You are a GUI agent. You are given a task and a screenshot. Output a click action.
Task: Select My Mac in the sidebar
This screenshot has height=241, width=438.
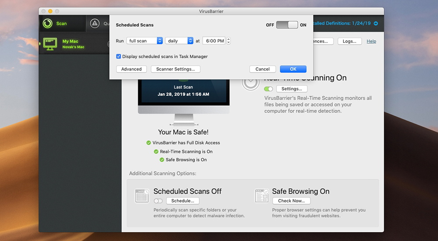(74, 44)
